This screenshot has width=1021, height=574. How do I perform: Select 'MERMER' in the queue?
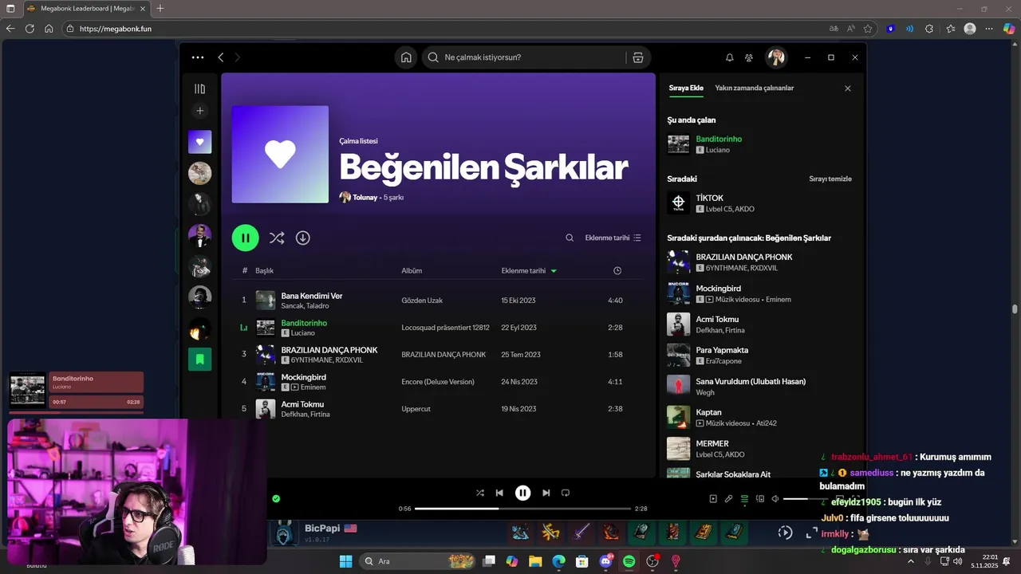[712, 443]
